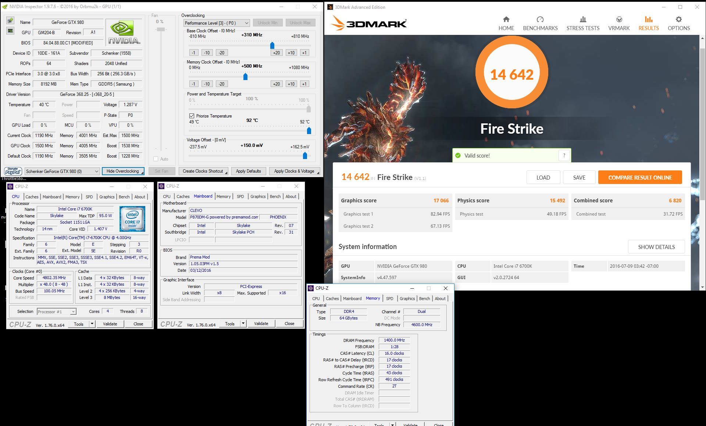Toggle Priorize Temperature checkbox

(x=192, y=116)
